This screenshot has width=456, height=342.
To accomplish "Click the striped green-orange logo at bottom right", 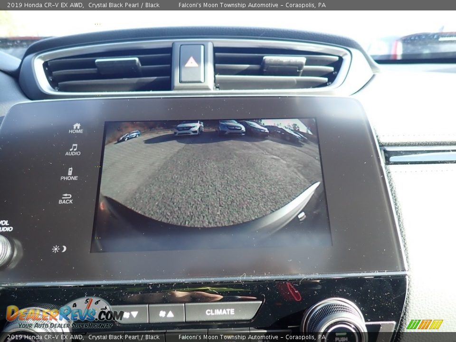I will point(425,324).
